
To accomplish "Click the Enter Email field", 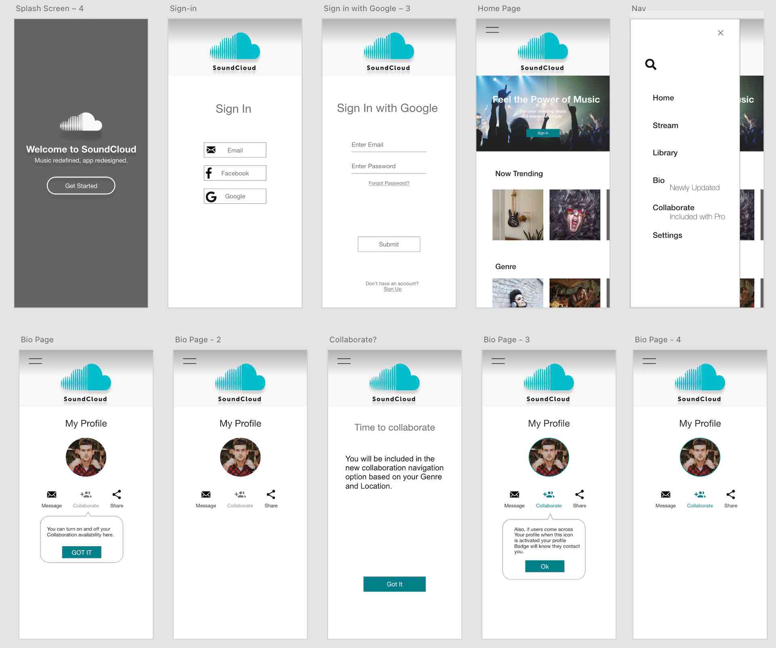I will 389,145.
